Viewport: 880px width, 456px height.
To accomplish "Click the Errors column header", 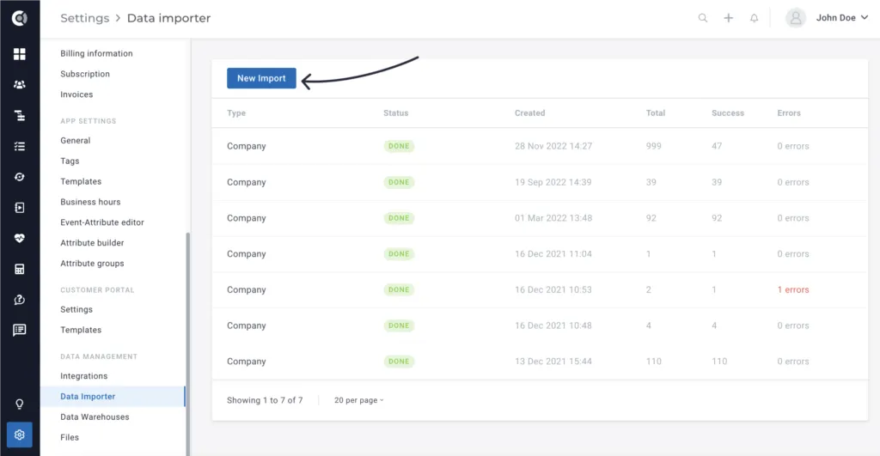I will [x=789, y=112].
